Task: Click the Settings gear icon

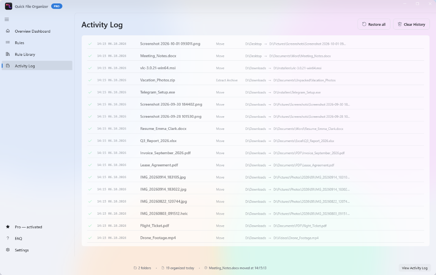Action: click(8, 250)
